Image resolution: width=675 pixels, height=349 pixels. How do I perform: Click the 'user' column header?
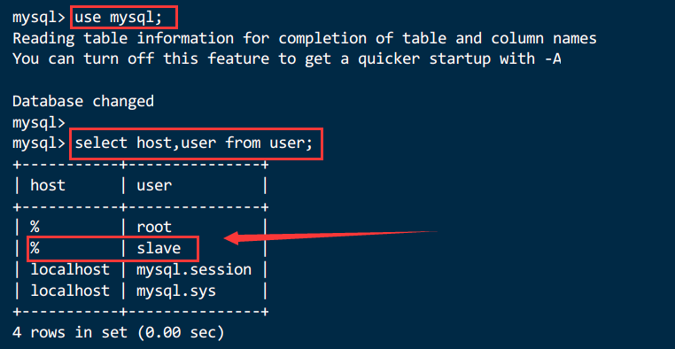tap(154, 185)
